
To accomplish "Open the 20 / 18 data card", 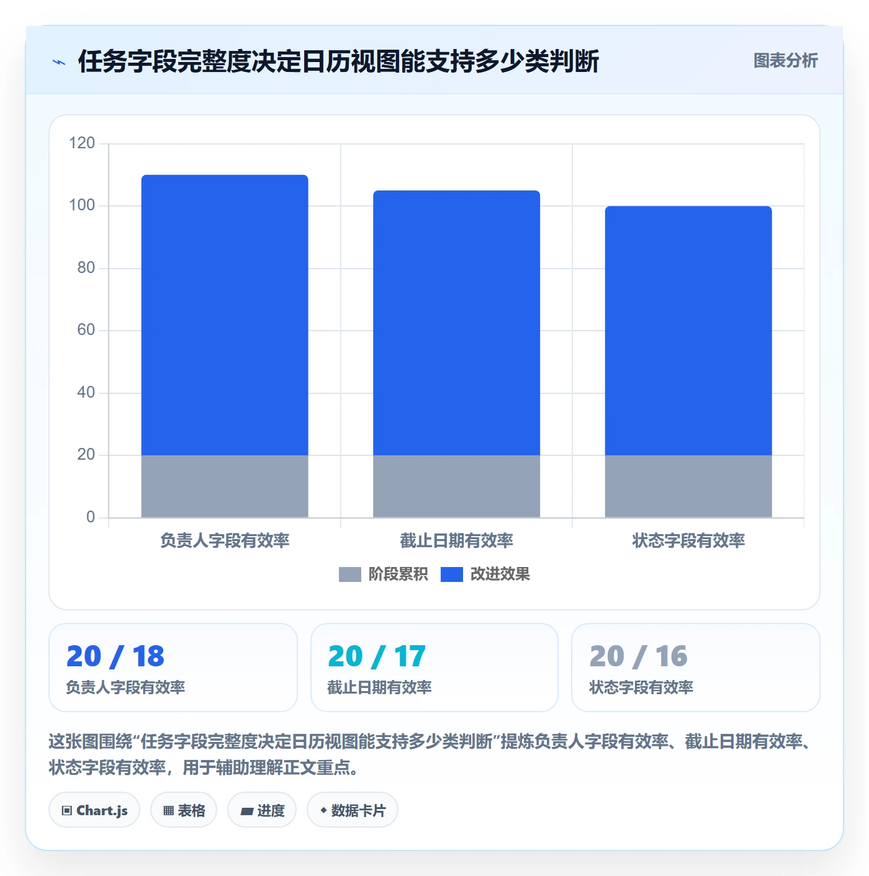I will click(x=173, y=668).
